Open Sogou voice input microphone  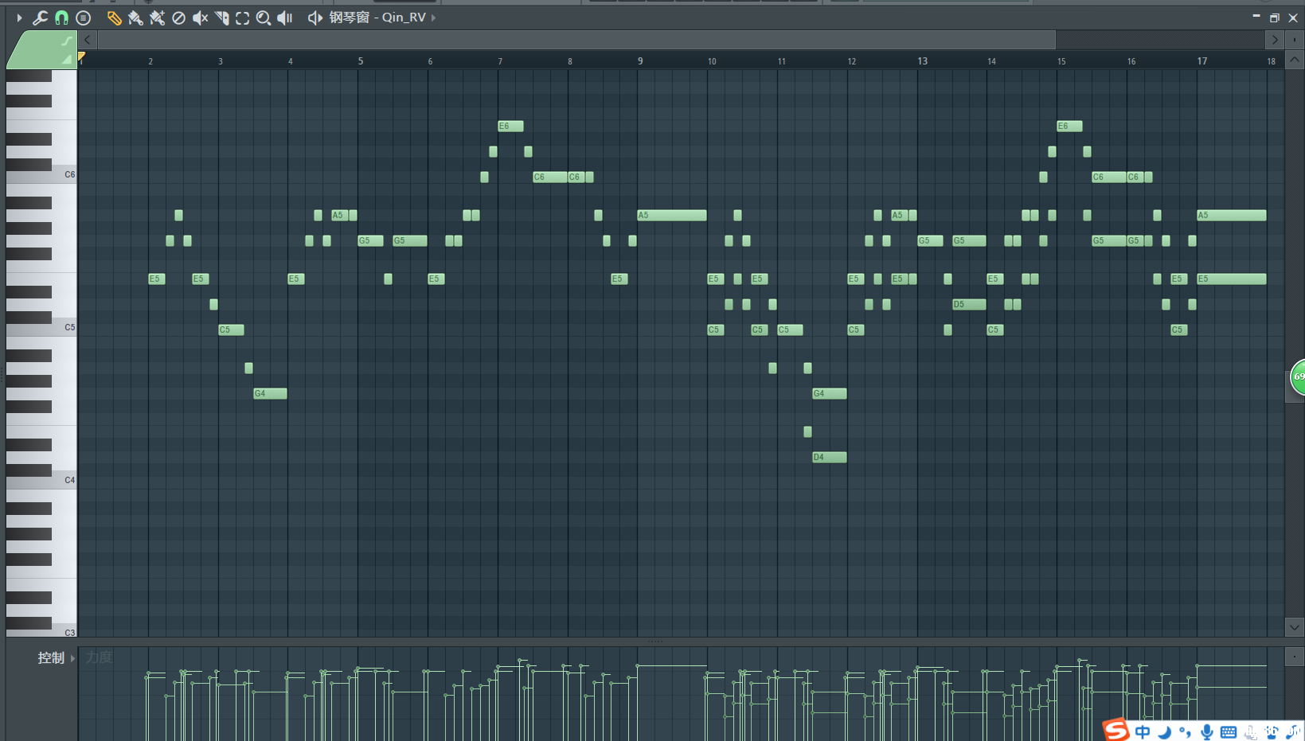[1207, 732]
